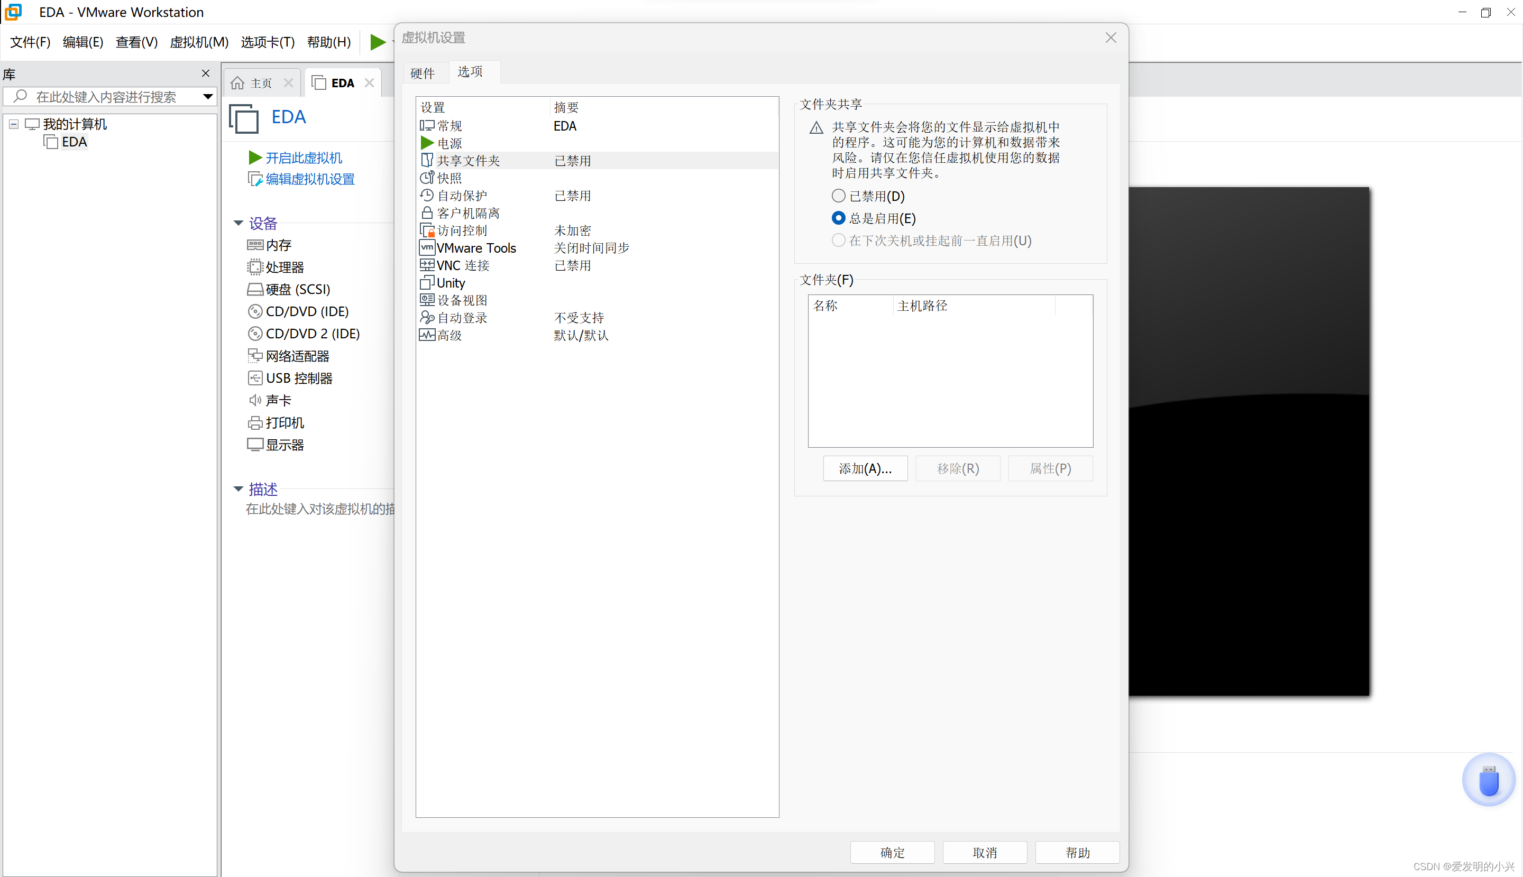The width and height of the screenshot is (1523, 877).
Task: Switch to the EDA document tab
Action: (343, 83)
